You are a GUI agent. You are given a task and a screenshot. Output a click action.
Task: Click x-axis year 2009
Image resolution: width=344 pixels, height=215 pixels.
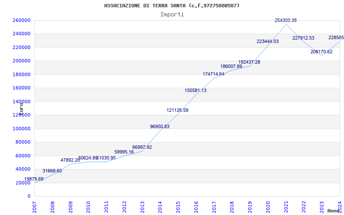(71, 207)
